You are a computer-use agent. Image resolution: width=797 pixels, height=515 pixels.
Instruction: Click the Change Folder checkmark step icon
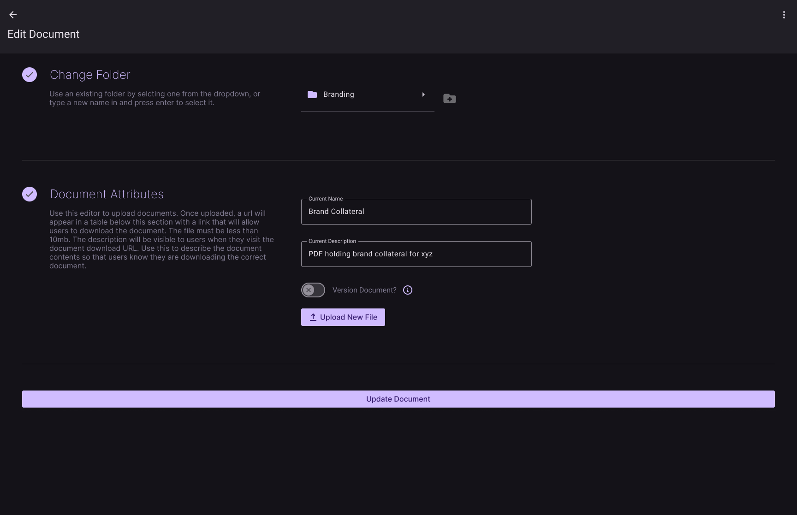tap(30, 75)
